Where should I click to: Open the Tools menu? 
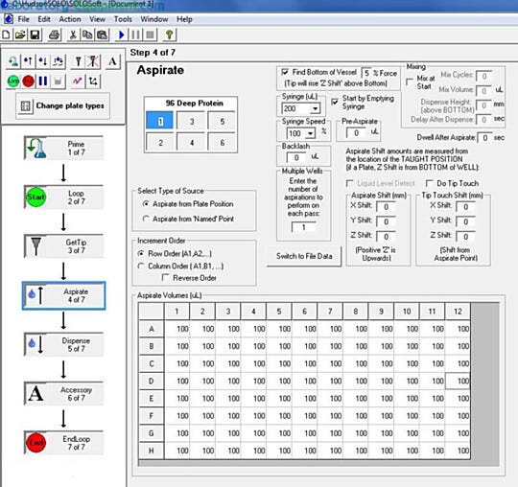pos(123,19)
